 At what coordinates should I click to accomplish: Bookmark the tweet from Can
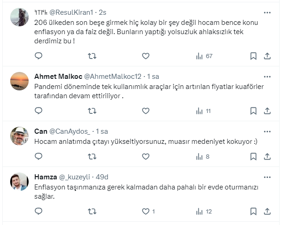coord(253,157)
